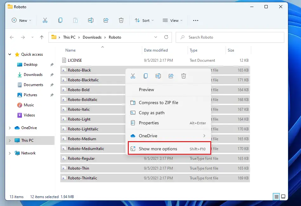Switch to details view icon in status bar

click(x=277, y=197)
